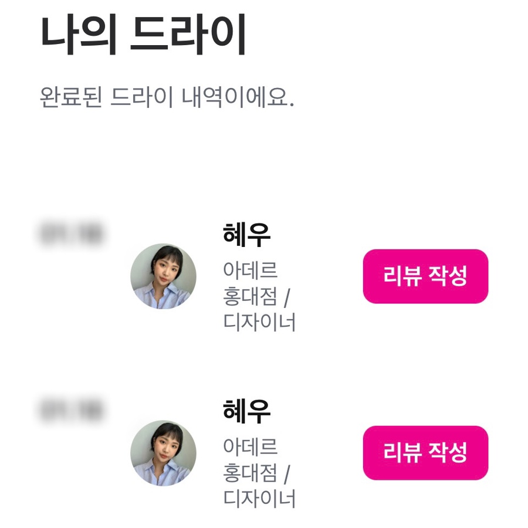The image size is (528, 528).
Task: Click "아데르" salon name in first entry
Action: (x=250, y=270)
